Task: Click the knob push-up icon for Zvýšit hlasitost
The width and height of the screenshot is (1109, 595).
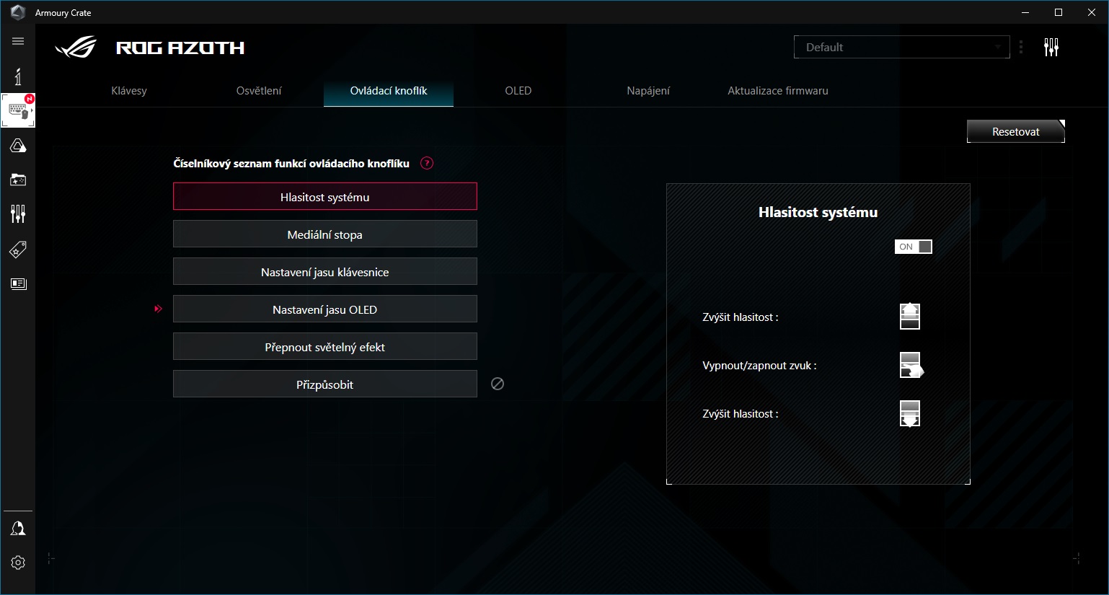Action: 910,316
